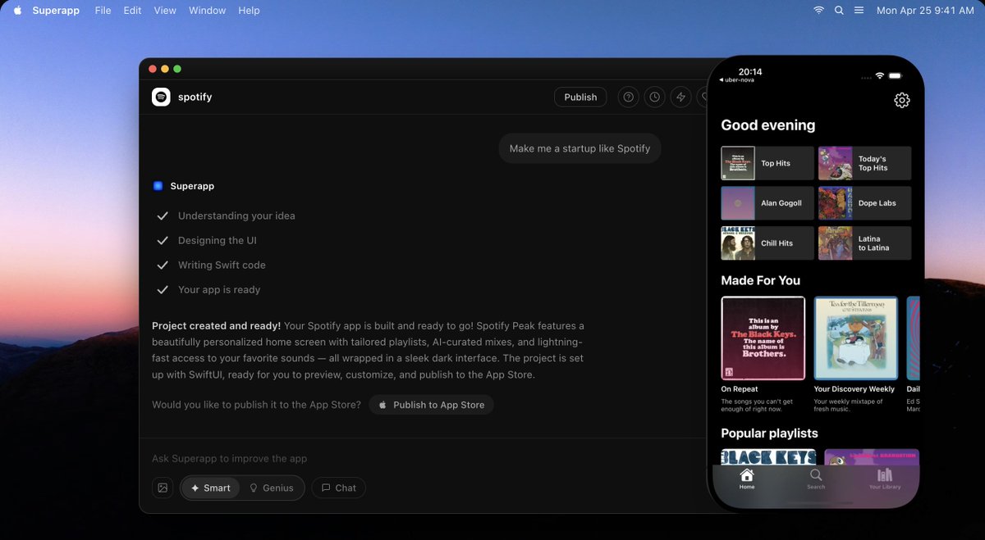Open the View menu
The height and width of the screenshot is (540, 985).
pyautogui.click(x=165, y=11)
